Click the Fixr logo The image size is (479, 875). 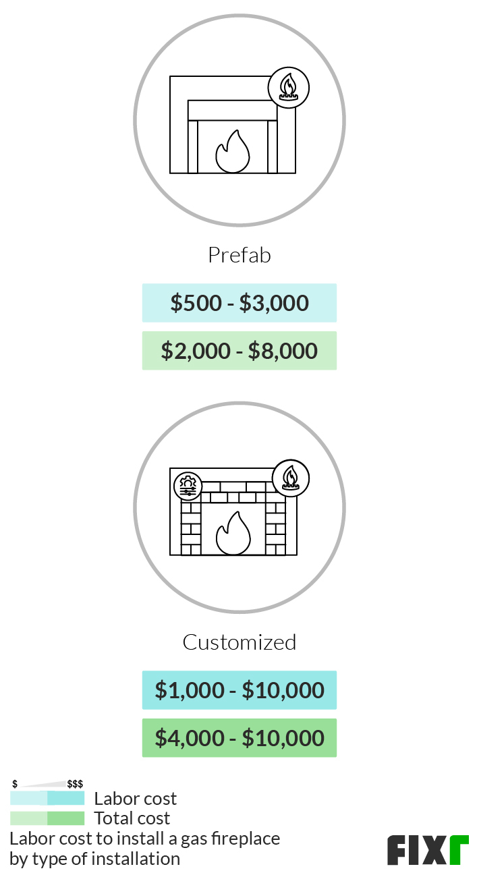pos(428,849)
